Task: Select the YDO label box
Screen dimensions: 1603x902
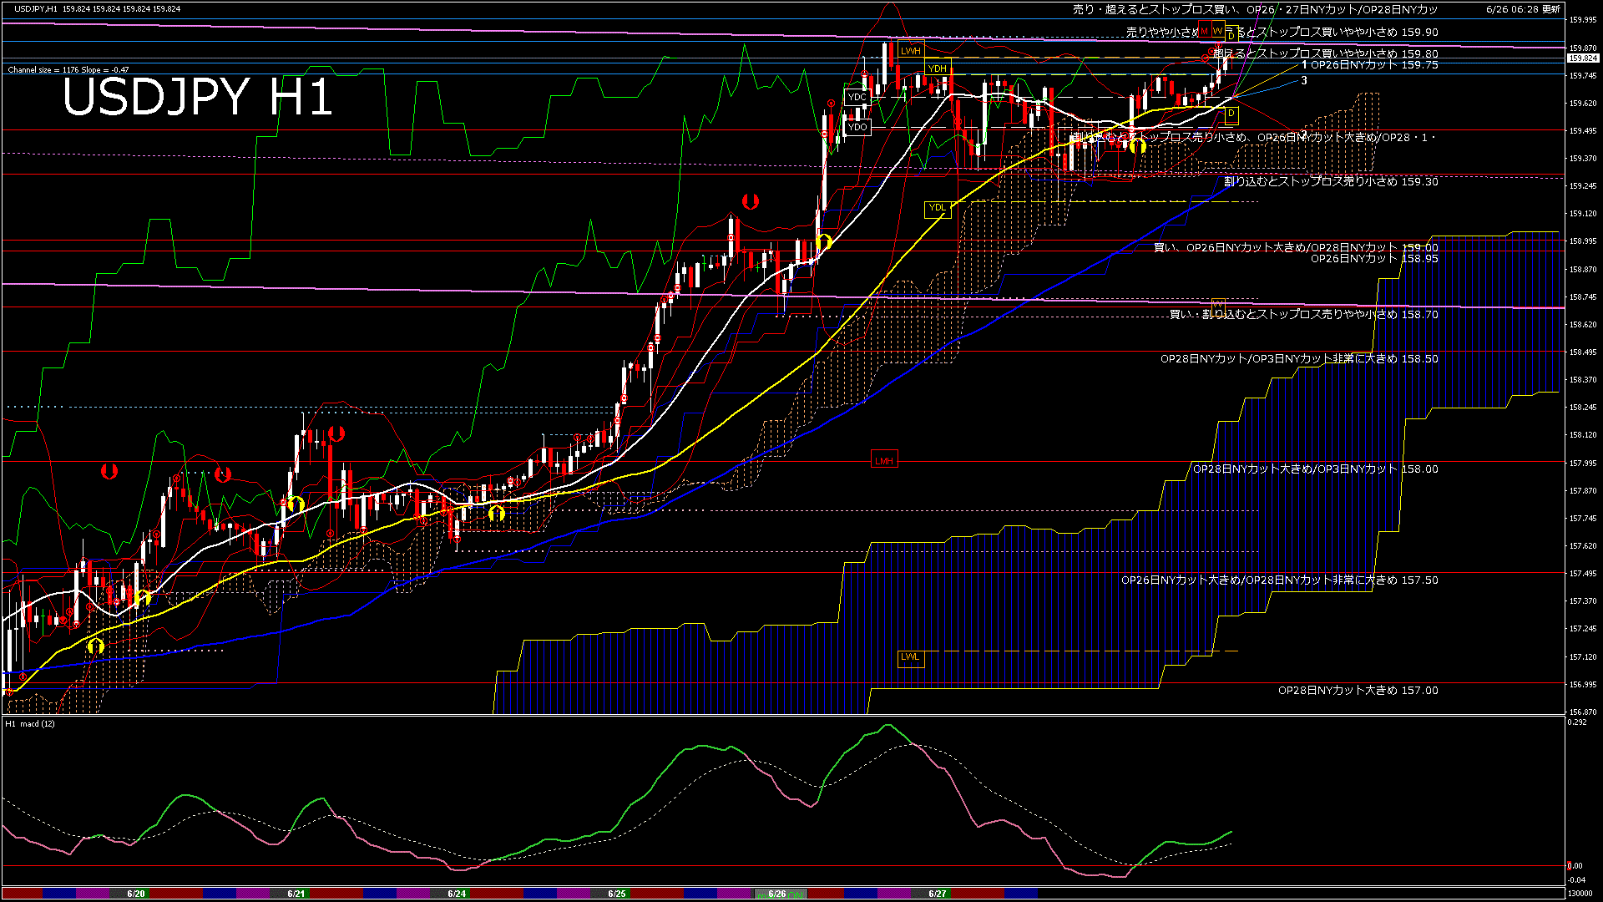Action: [x=857, y=127]
